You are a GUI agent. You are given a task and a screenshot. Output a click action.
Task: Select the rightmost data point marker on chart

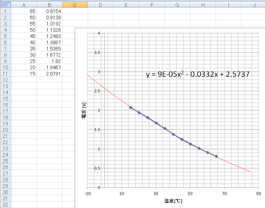(216, 156)
